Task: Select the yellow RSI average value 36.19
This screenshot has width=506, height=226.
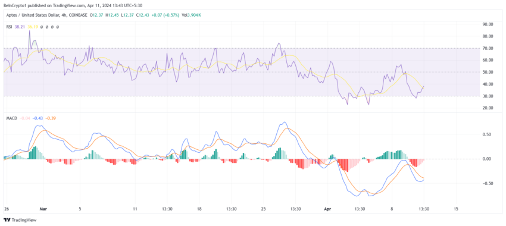Action: [x=33, y=27]
